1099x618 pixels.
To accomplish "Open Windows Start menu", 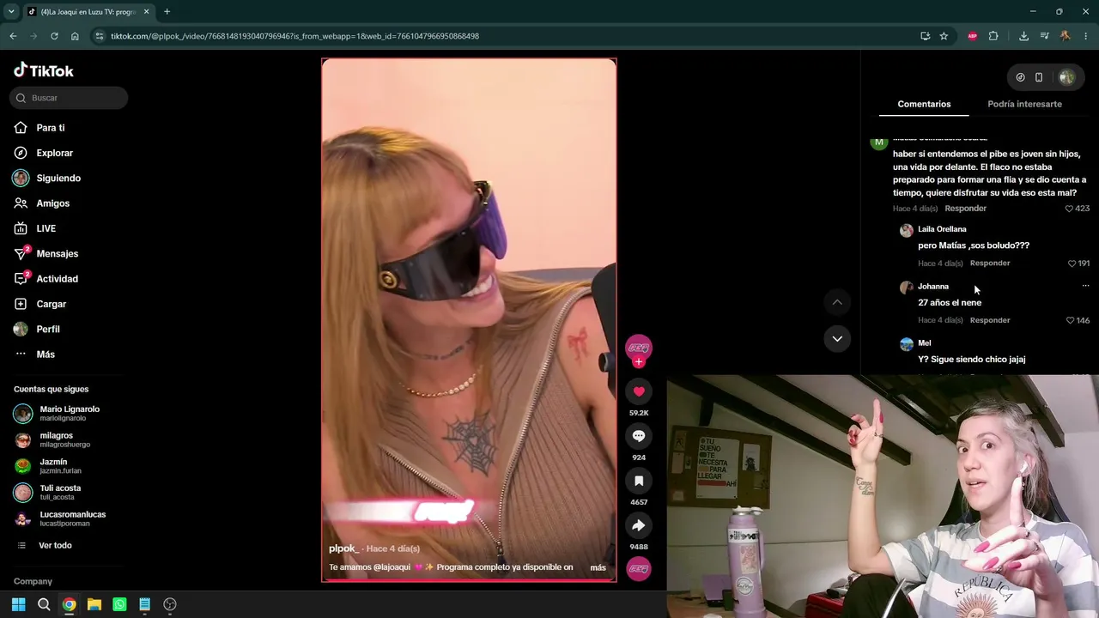I will 18,604.
